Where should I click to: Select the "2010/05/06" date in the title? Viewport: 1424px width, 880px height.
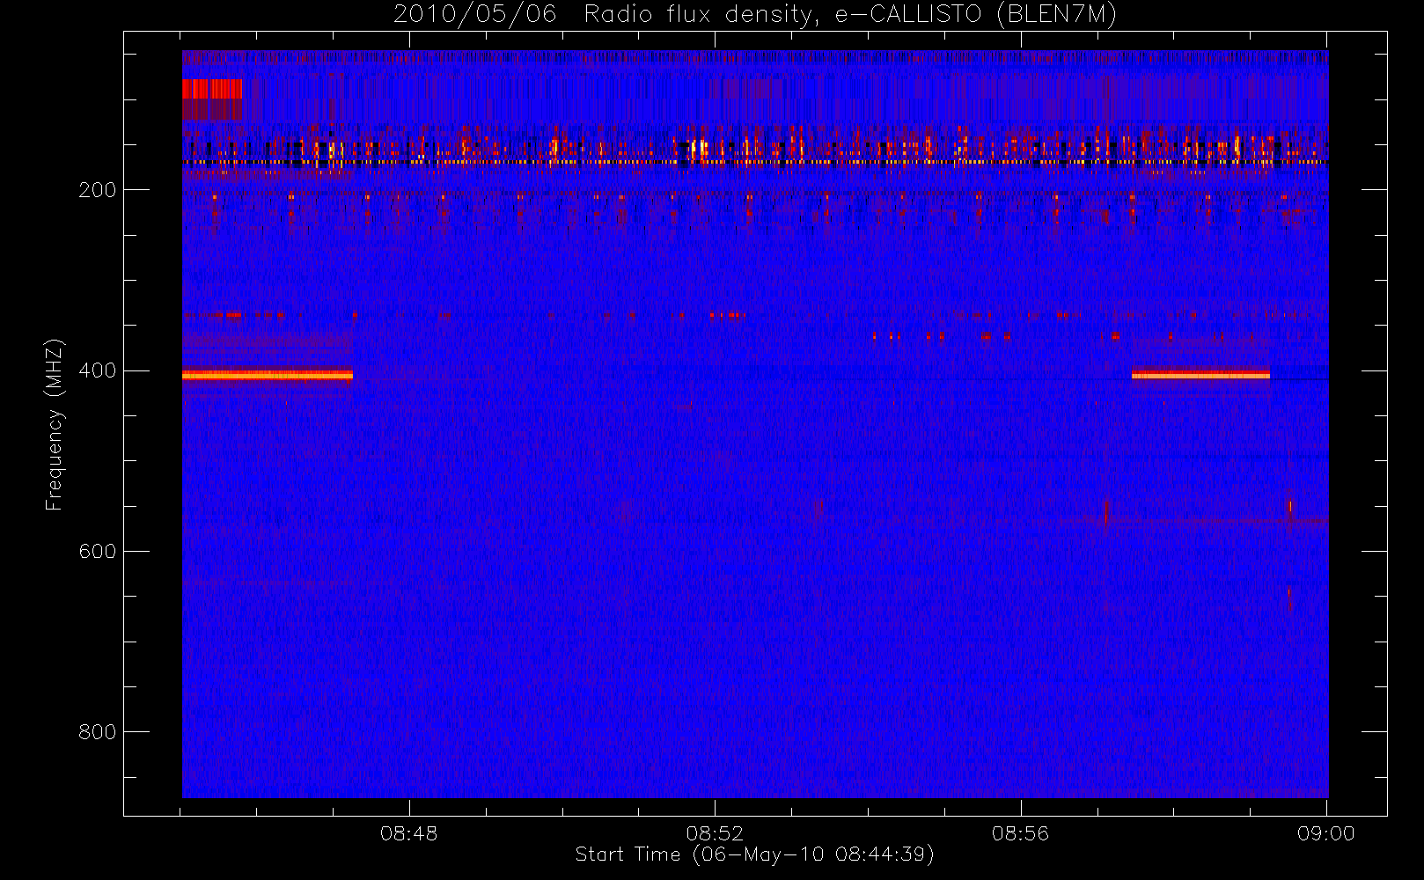[475, 15]
